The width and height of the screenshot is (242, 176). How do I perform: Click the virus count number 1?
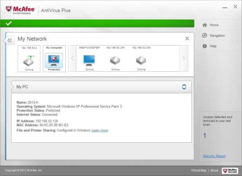[205, 136]
